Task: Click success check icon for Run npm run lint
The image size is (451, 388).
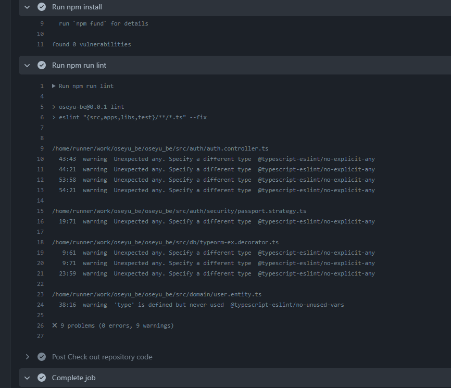Action: (x=42, y=65)
